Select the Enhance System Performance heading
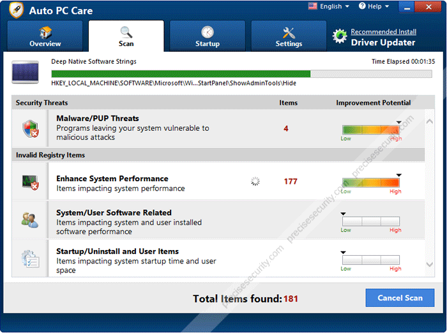The width and height of the screenshot is (447, 333). [x=112, y=179]
